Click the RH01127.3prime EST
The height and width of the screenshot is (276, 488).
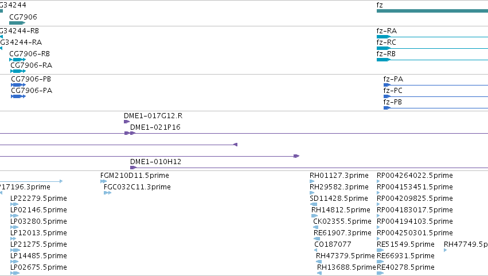[x=312, y=181]
